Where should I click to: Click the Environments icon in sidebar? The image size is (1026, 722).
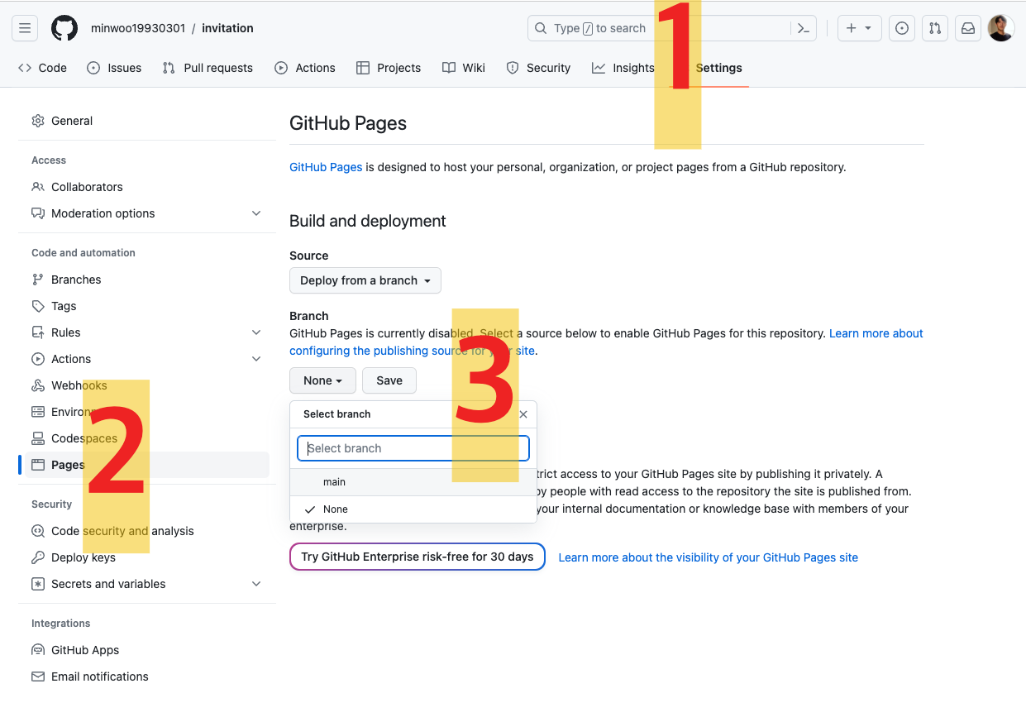pos(38,412)
